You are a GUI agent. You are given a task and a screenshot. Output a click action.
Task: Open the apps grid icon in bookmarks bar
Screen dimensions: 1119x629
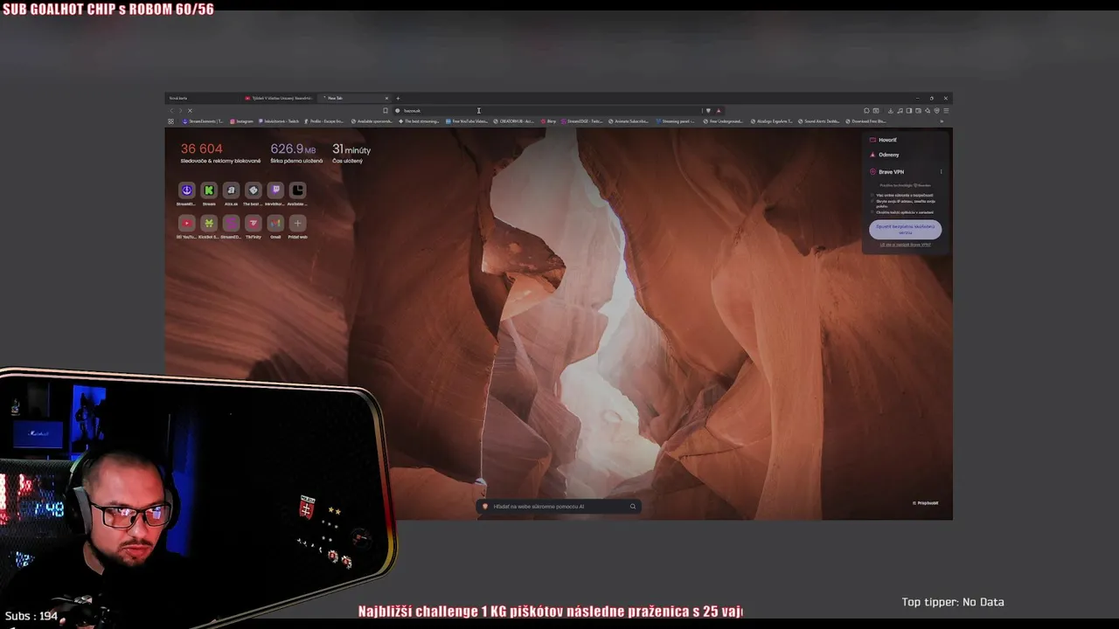[x=170, y=121]
